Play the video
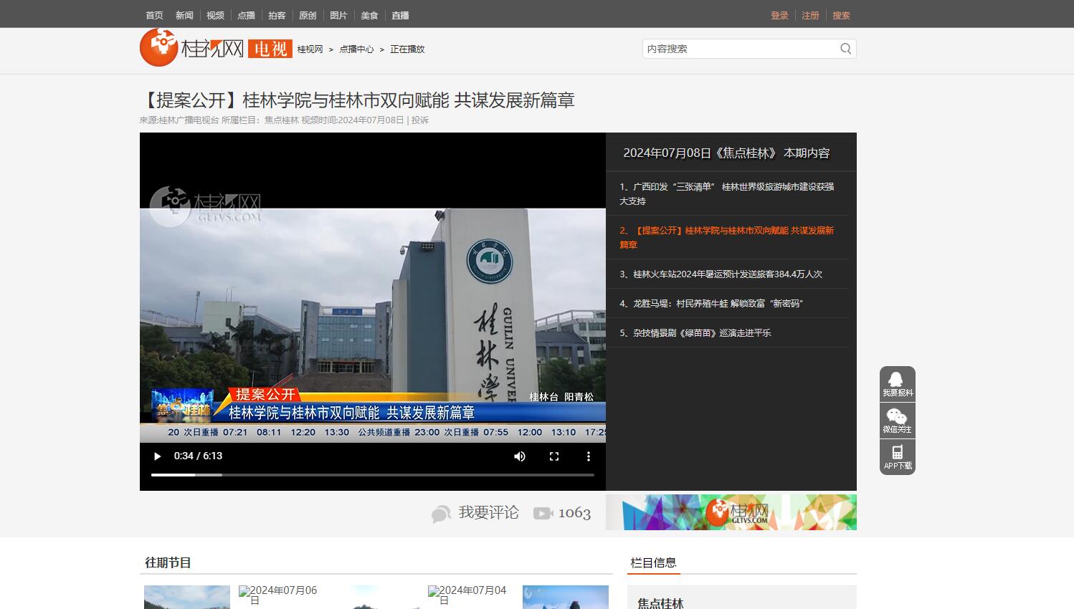The image size is (1074, 609). click(x=158, y=456)
